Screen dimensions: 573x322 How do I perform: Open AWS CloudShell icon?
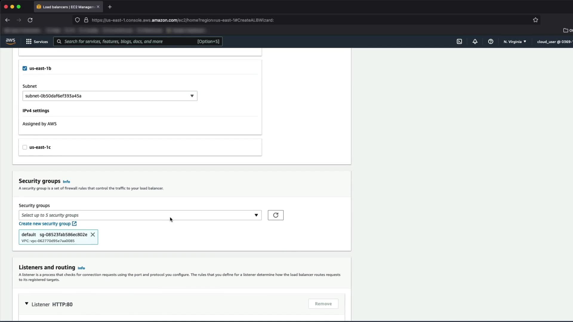(x=459, y=41)
